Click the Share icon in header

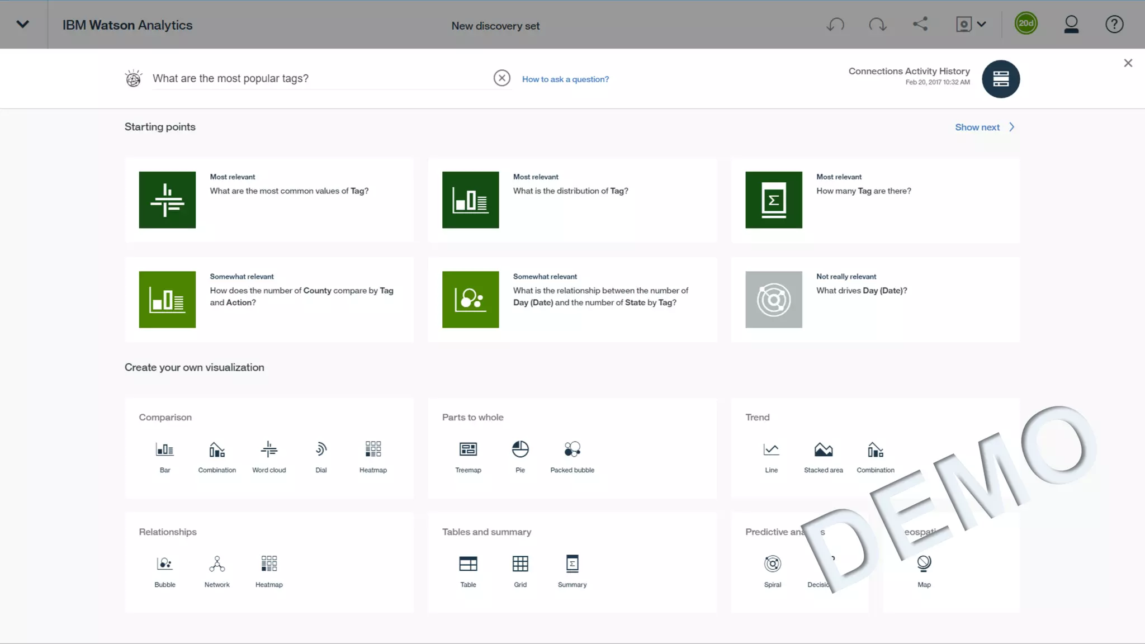(920, 24)
